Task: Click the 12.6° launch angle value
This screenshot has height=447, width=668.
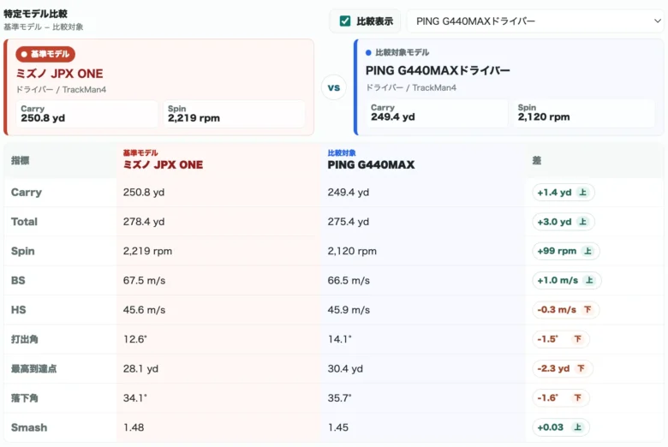Action: pyautogui.click(x=135, y=339)
